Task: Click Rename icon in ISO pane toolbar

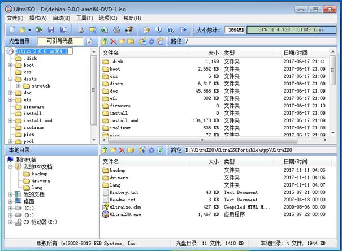Action: pyautogui.click(x=131, y=41)
